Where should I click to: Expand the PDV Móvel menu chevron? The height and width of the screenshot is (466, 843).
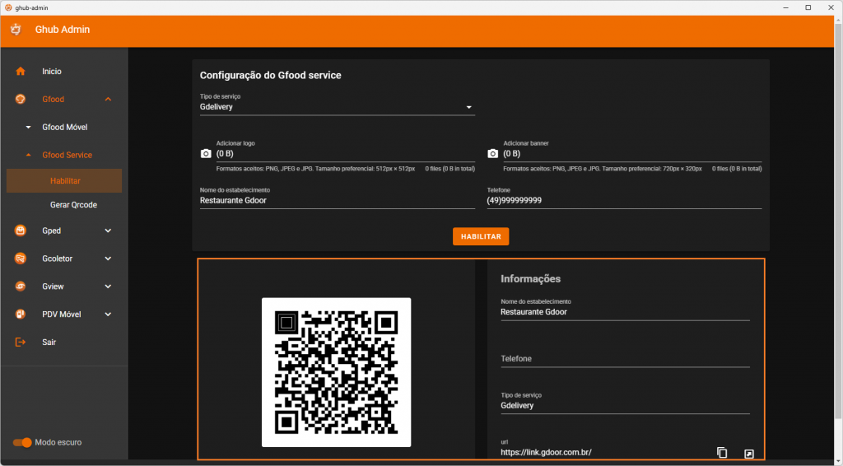(108, 315)
